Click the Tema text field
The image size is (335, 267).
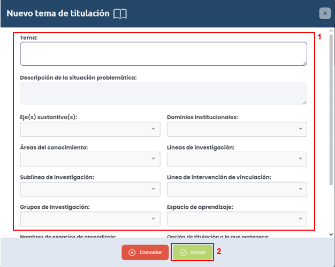163,54
